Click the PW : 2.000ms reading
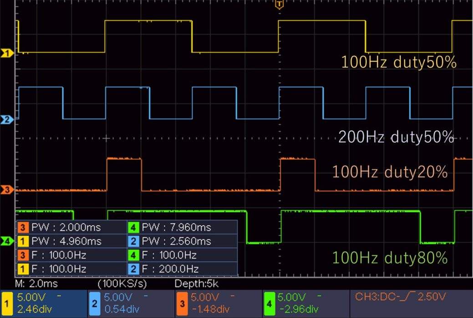This screenshot has width=473, height=318. [x=66, y=227]
